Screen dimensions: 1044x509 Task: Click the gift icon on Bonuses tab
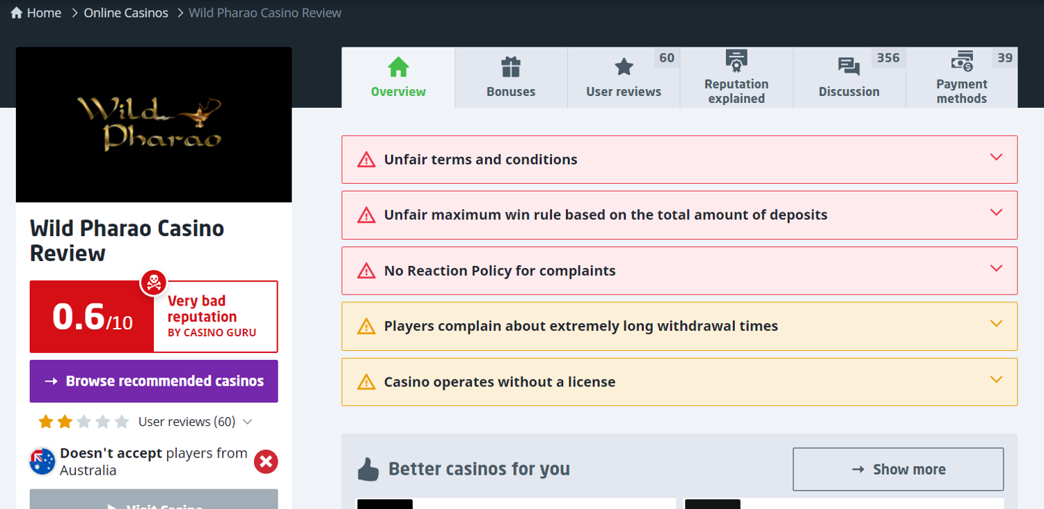tap(511, 68)
